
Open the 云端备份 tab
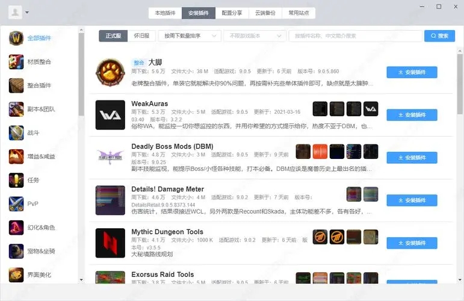coord(265,13)
